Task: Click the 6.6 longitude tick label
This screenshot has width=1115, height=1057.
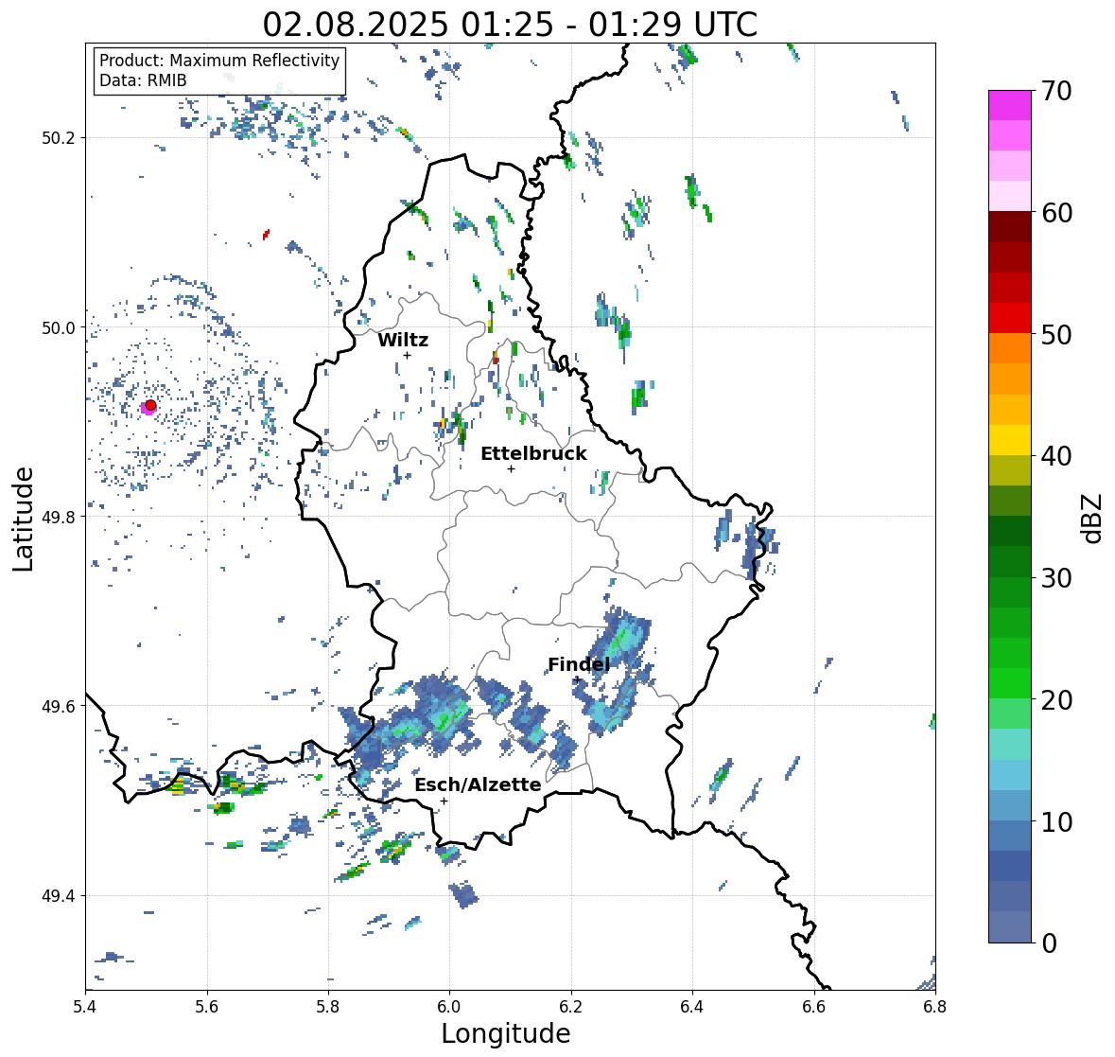Action: click(814, 1006)
